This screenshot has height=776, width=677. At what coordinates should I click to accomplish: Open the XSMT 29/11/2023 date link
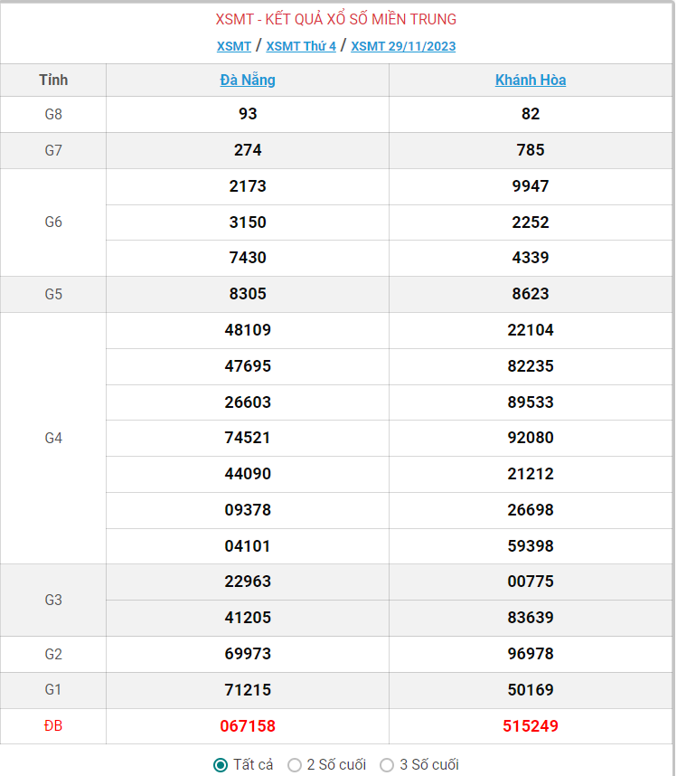403,46
